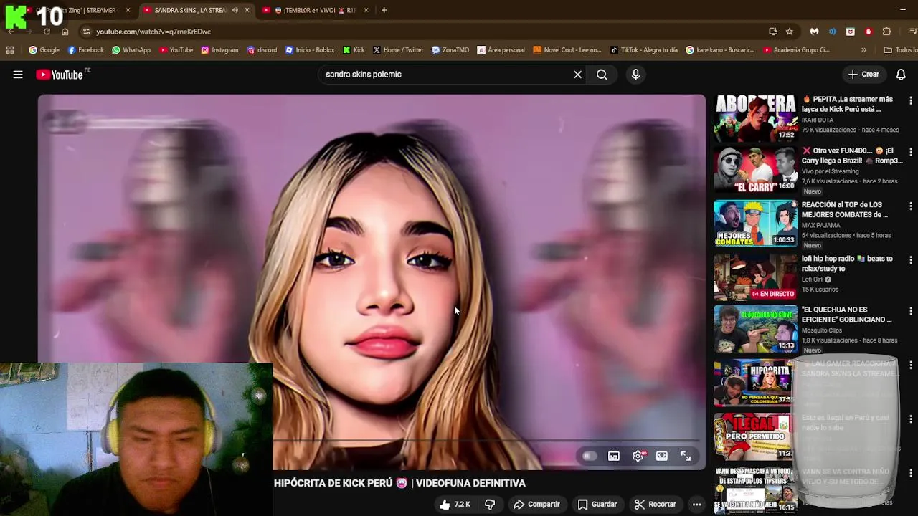Open YouTube notifications bell
Screen dimensions: 918x516
[x=901, y=75]
